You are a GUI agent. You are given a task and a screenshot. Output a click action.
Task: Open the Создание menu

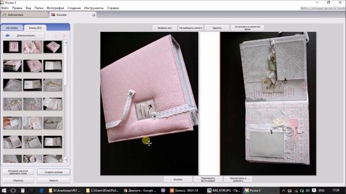(74, 8)
